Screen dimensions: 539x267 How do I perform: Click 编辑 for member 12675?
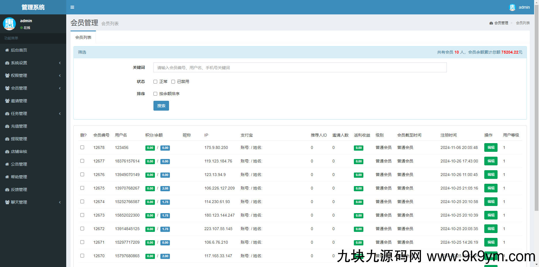coord(491,188)
